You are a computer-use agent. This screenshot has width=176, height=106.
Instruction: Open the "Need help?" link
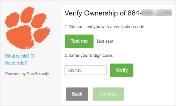16,63
